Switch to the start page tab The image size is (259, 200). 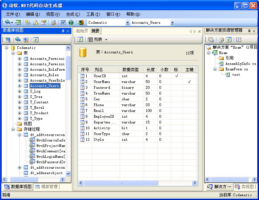point(82,31)
